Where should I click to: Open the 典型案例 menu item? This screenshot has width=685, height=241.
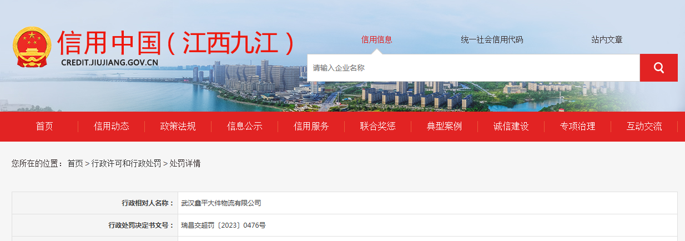(x=444, y=126)
